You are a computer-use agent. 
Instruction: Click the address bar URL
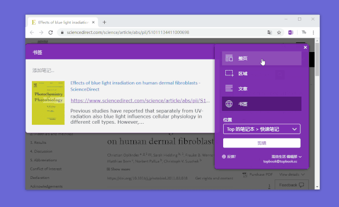(x=128, y=32)
